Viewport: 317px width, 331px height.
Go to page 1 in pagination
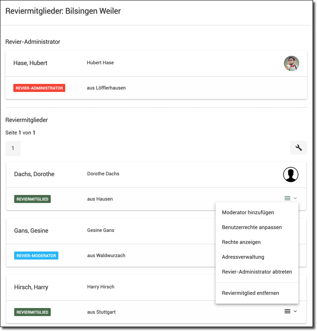[x=13, y=148]
